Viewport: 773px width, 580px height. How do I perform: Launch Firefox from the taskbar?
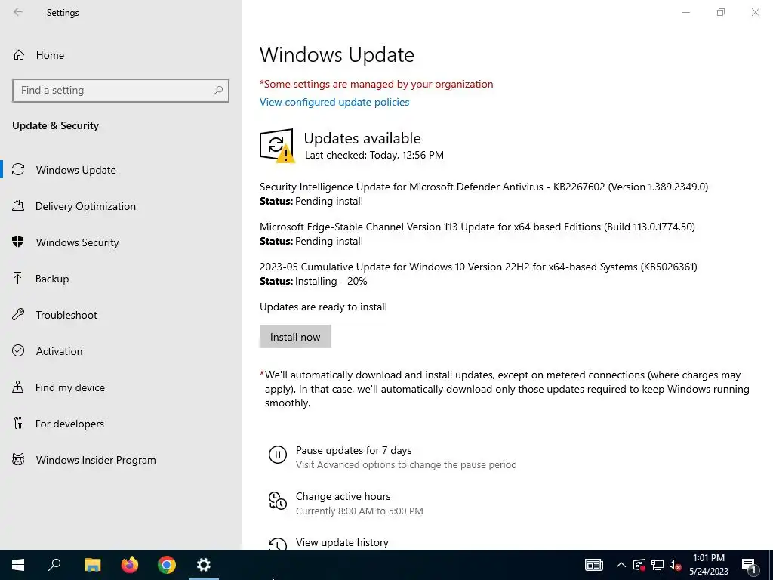[130, 565]
